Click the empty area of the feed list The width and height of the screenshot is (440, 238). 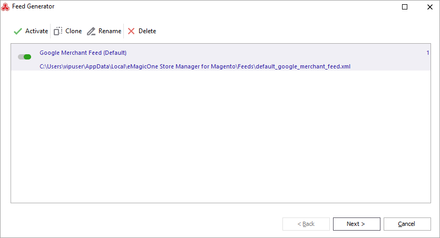220,137
